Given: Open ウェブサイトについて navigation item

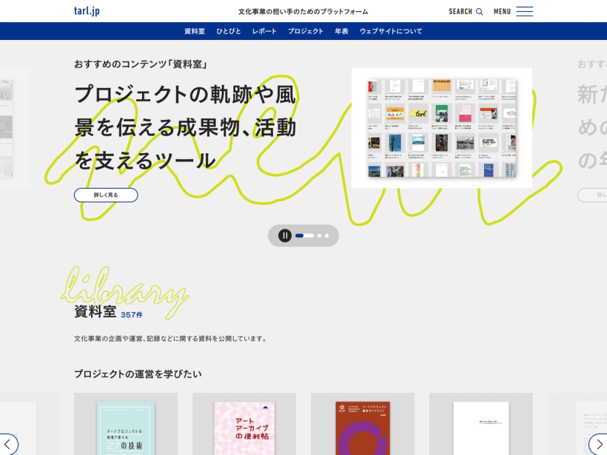Looking at the screenshot, I should 391,31.
